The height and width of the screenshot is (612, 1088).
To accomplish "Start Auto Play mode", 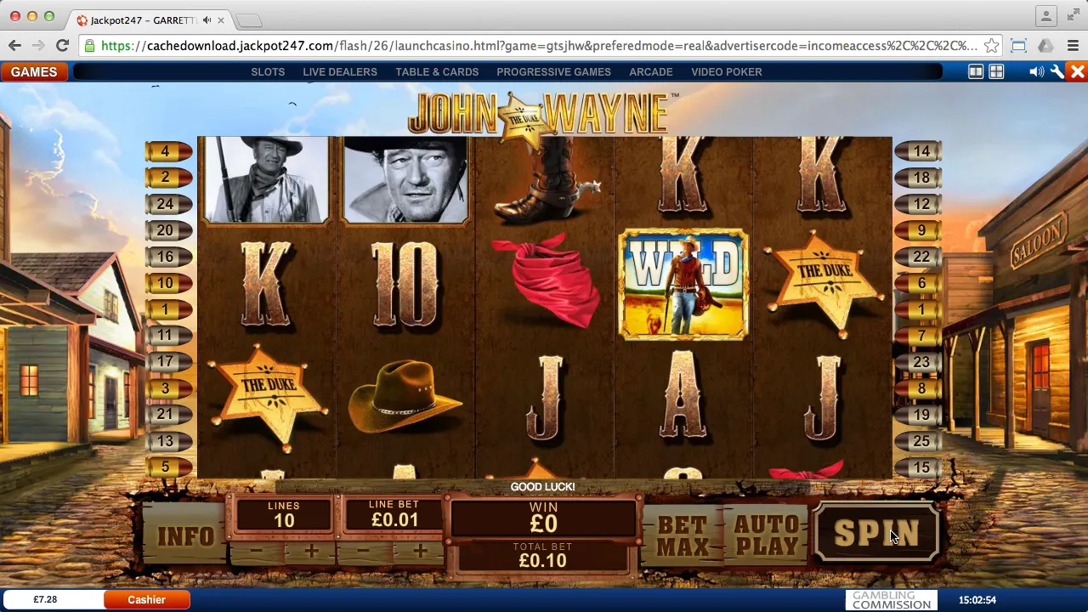I will 767,535.
